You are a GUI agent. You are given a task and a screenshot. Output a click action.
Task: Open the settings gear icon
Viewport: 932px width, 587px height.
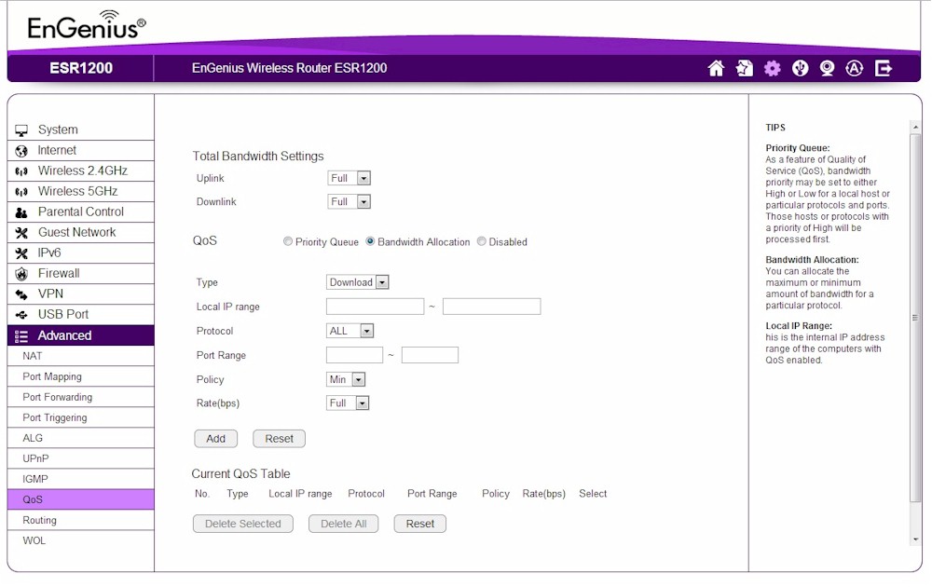[772, 68]
